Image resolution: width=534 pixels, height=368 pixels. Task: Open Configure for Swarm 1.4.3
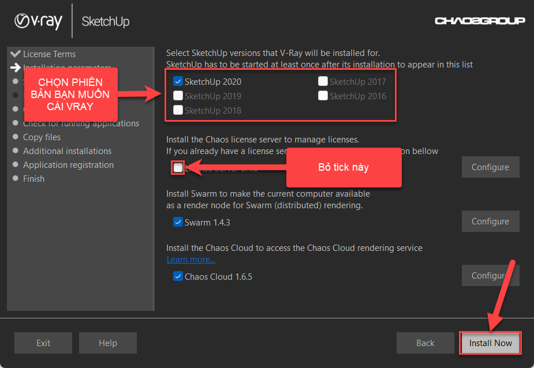pyautogui.click(x=490, y=221)
